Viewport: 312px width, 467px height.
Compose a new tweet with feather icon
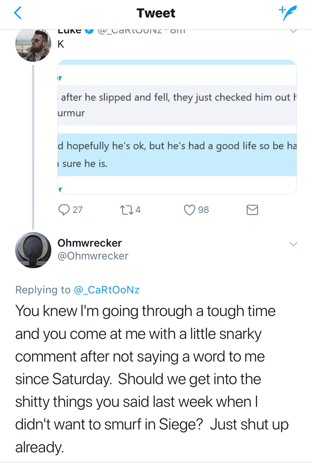288,13
